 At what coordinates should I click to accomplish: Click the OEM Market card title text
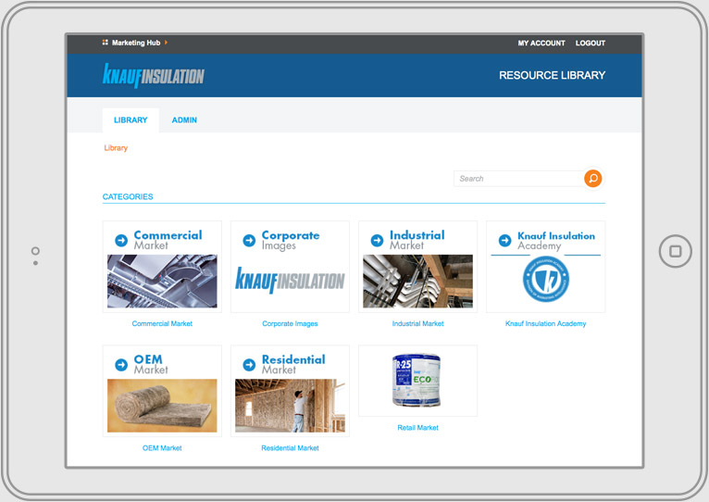151,364
